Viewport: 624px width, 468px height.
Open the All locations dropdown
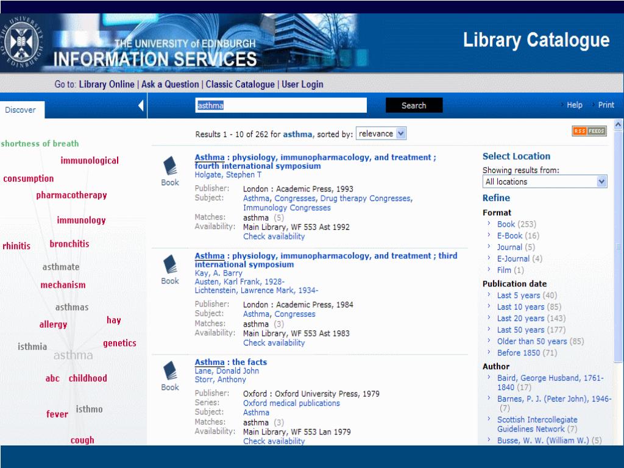pyautogui.click(x=545, y=182)
